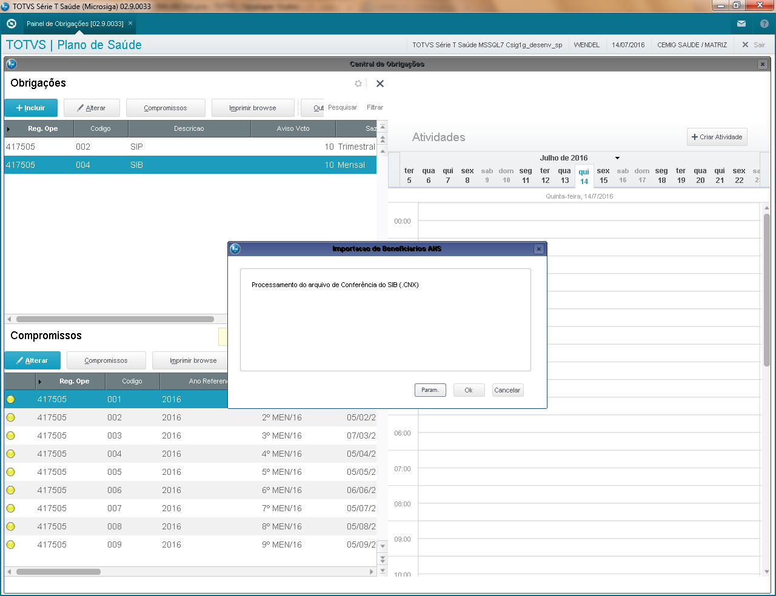Click the Sair exit button
The height and width of the screenshot is (596, 776).
point(754,45)
